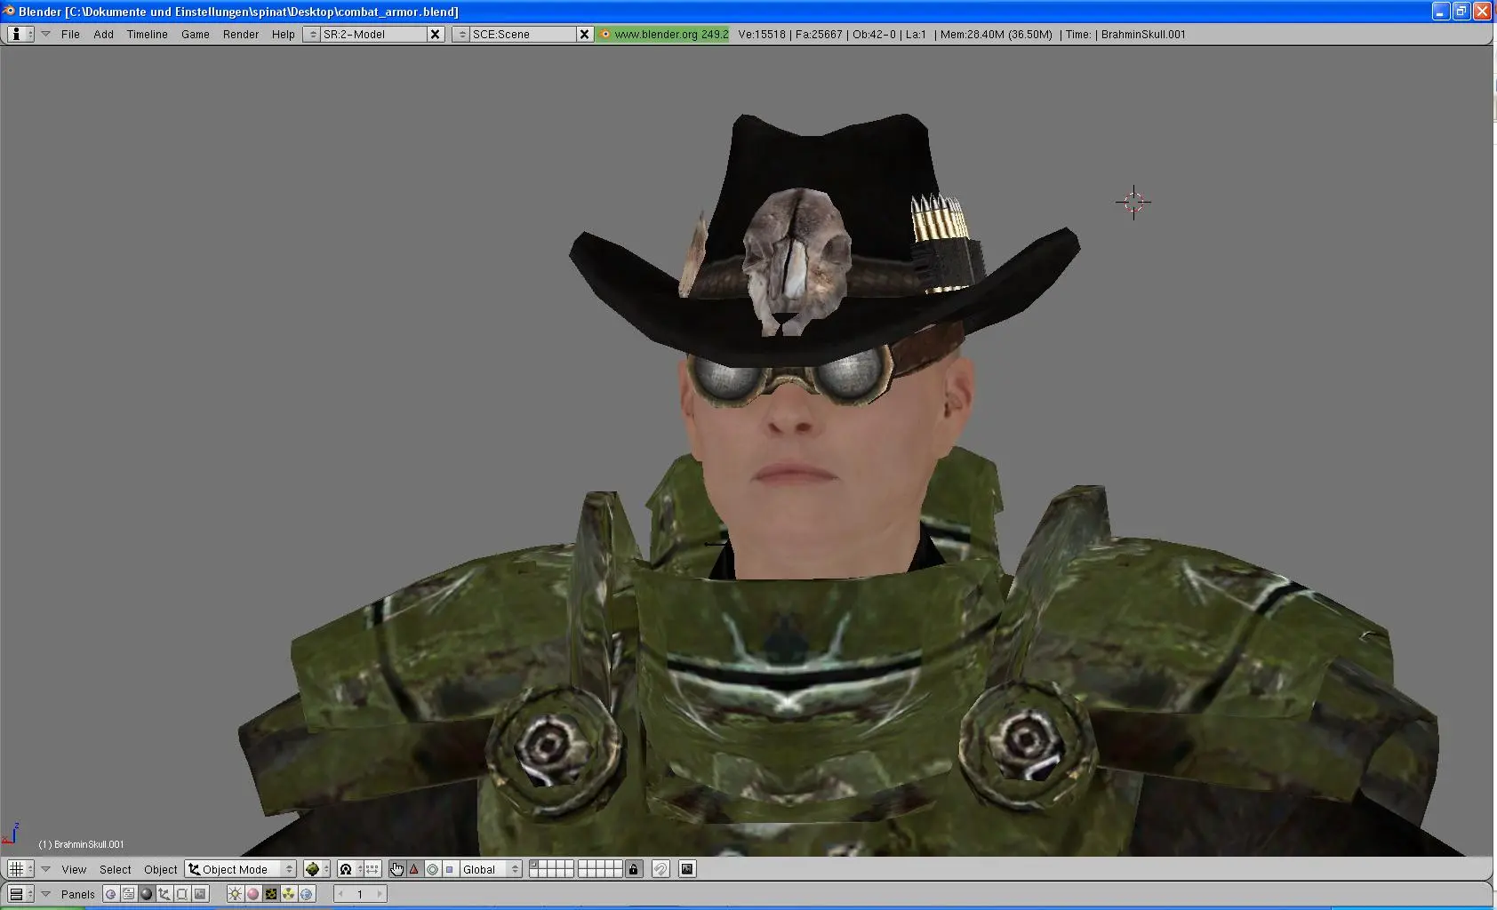Collapse the Buttons header menus triangle
This screenshot has width=1497, height=910.
tap(45, 894)
